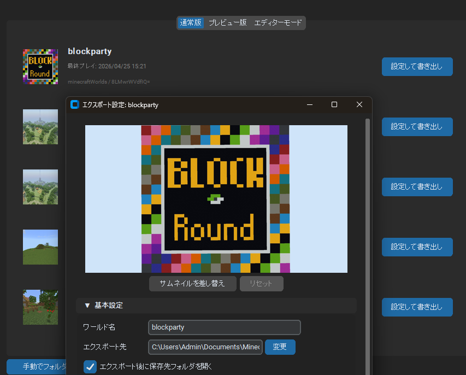The height and width of the screenshot is (375, 466).
Task: Switch to the 通常版 tab
Action: 190,23
